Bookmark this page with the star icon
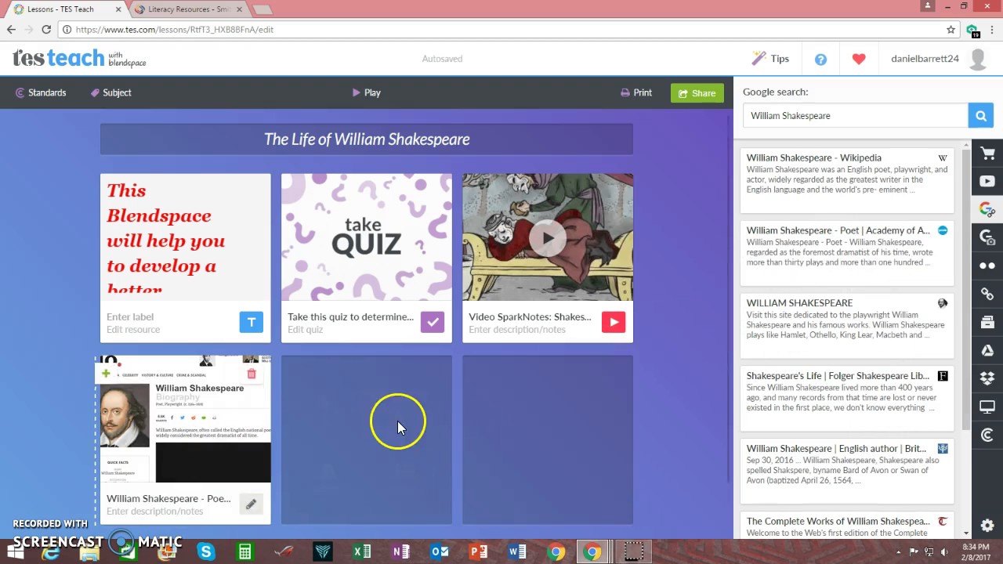 click(950, 30)
